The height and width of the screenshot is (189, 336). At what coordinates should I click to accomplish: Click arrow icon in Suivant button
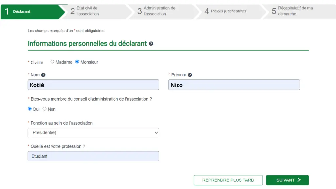coord(299,180)
